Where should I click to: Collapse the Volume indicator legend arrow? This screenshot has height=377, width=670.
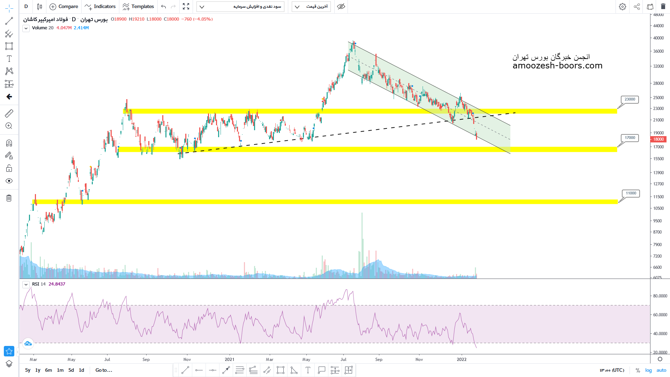click(x=26, y=28)
